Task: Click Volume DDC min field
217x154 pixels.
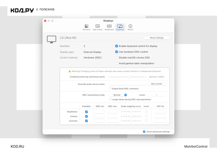Action: pyautogui.click(x=100, y=116)
